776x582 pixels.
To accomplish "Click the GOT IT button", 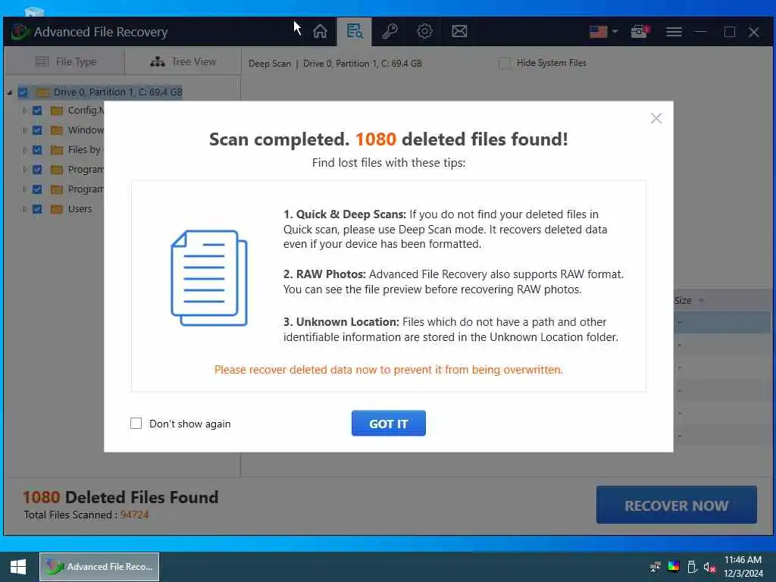I will 389,424.
